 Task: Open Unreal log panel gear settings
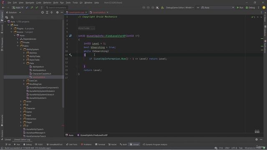[x=257, y=140]
